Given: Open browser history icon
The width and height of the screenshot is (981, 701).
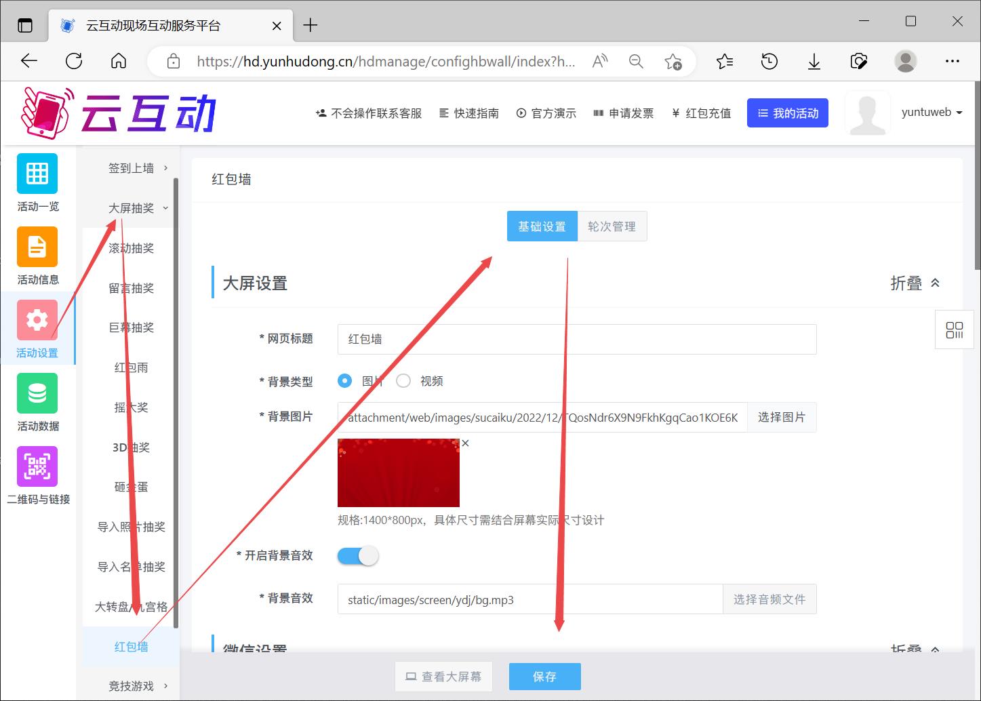Looking at the screenshot, I should point(769,62).
